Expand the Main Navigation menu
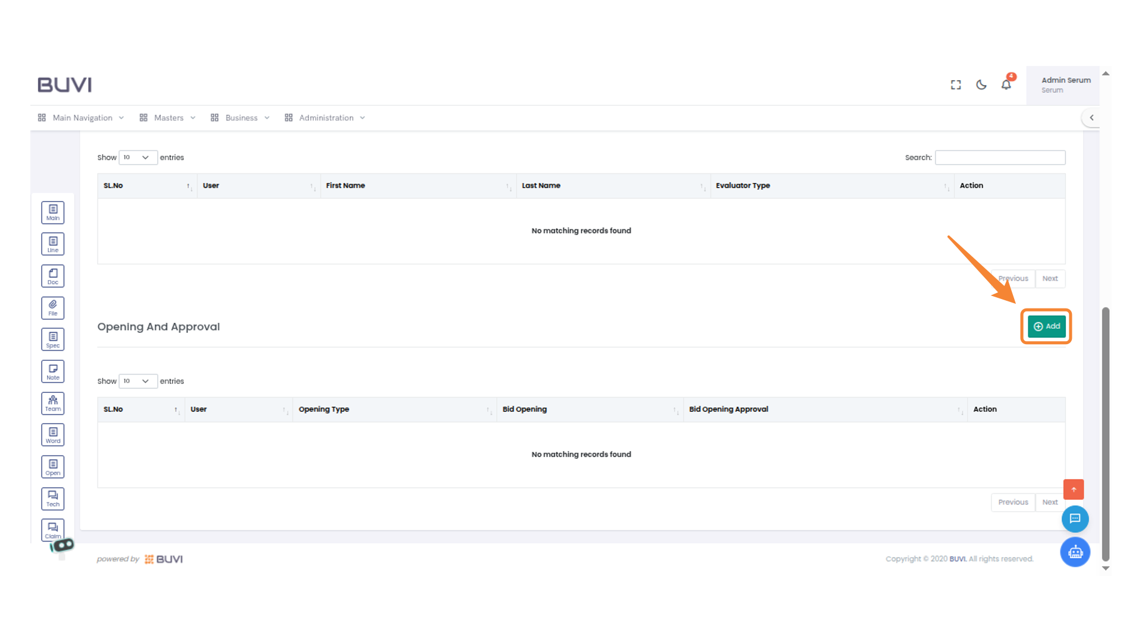This screenshot has height=642, width=1142. [x=82, y=118]
